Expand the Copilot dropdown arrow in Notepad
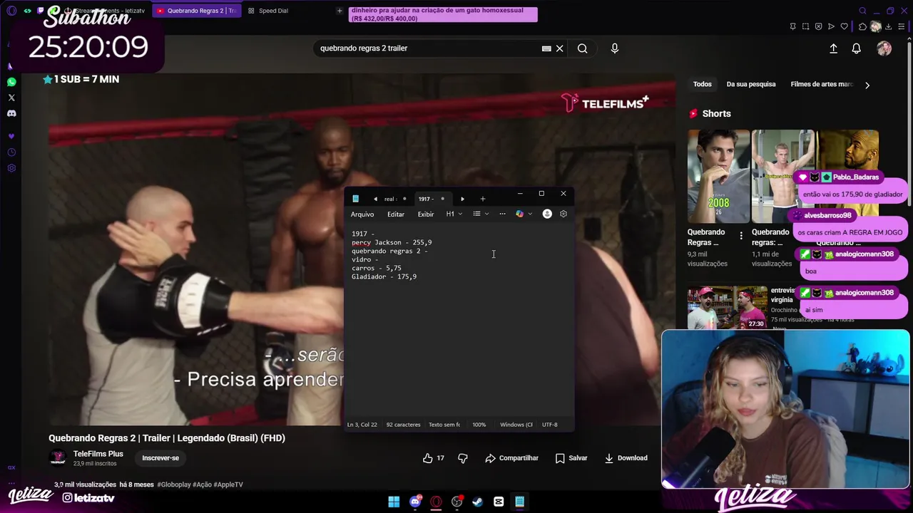 (530, 214)
